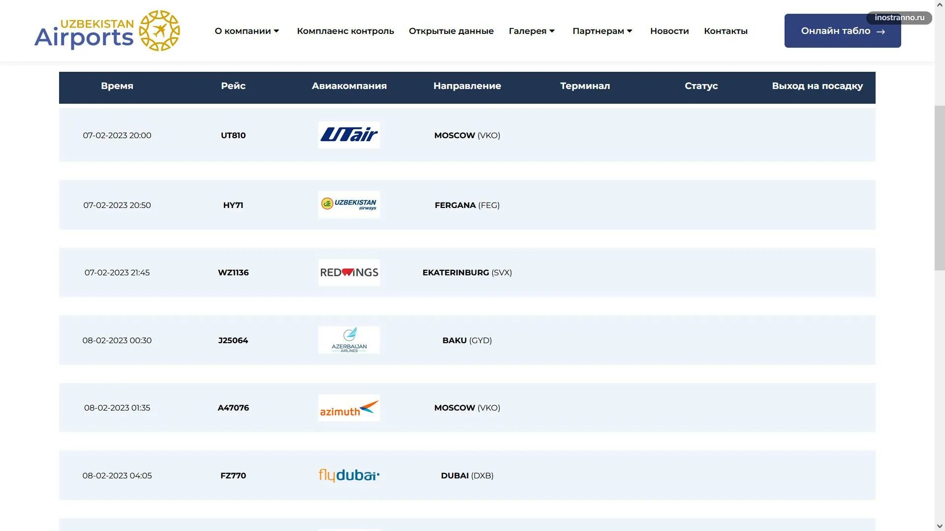The image size is (945, 531).
Task: Click the Рейс column header
Action: tap(233, 86)
